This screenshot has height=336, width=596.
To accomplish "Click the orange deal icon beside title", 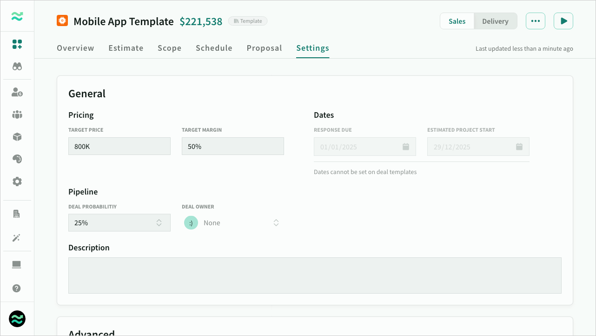I will point(62,21).
